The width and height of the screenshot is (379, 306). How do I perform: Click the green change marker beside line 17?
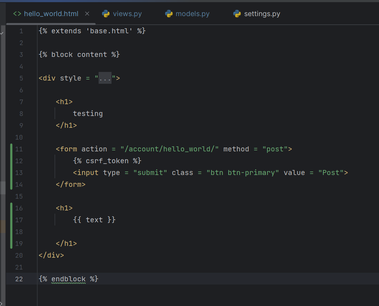click(11, 220)
